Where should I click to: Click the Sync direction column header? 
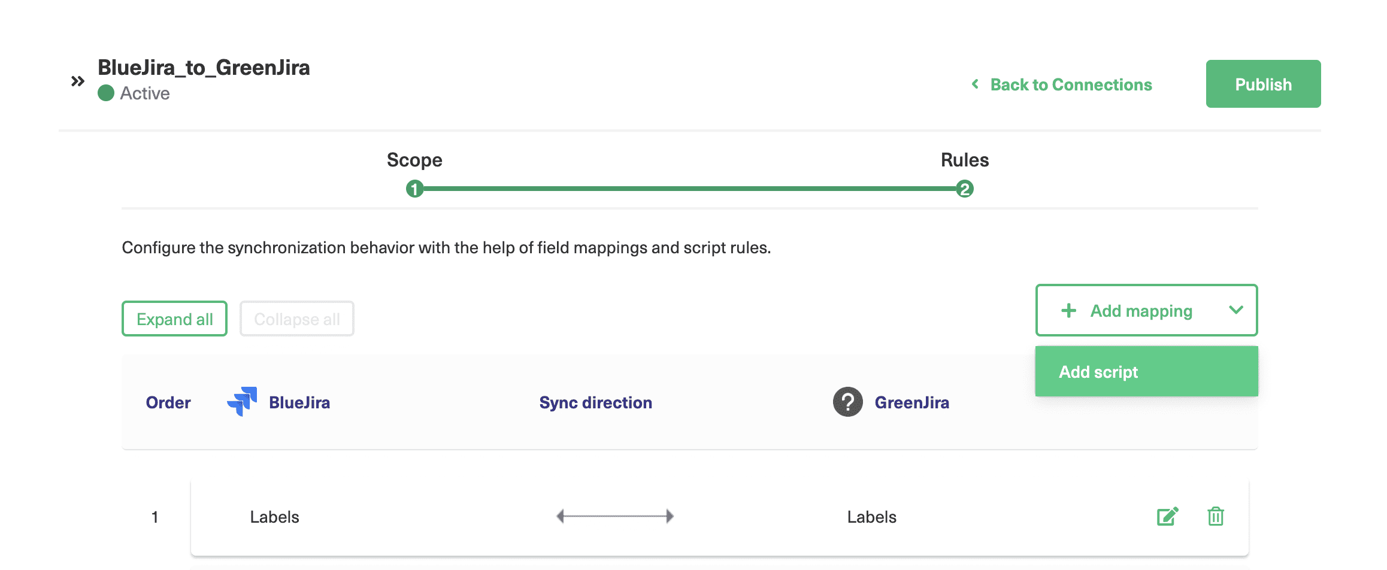[x=595, y=402]
